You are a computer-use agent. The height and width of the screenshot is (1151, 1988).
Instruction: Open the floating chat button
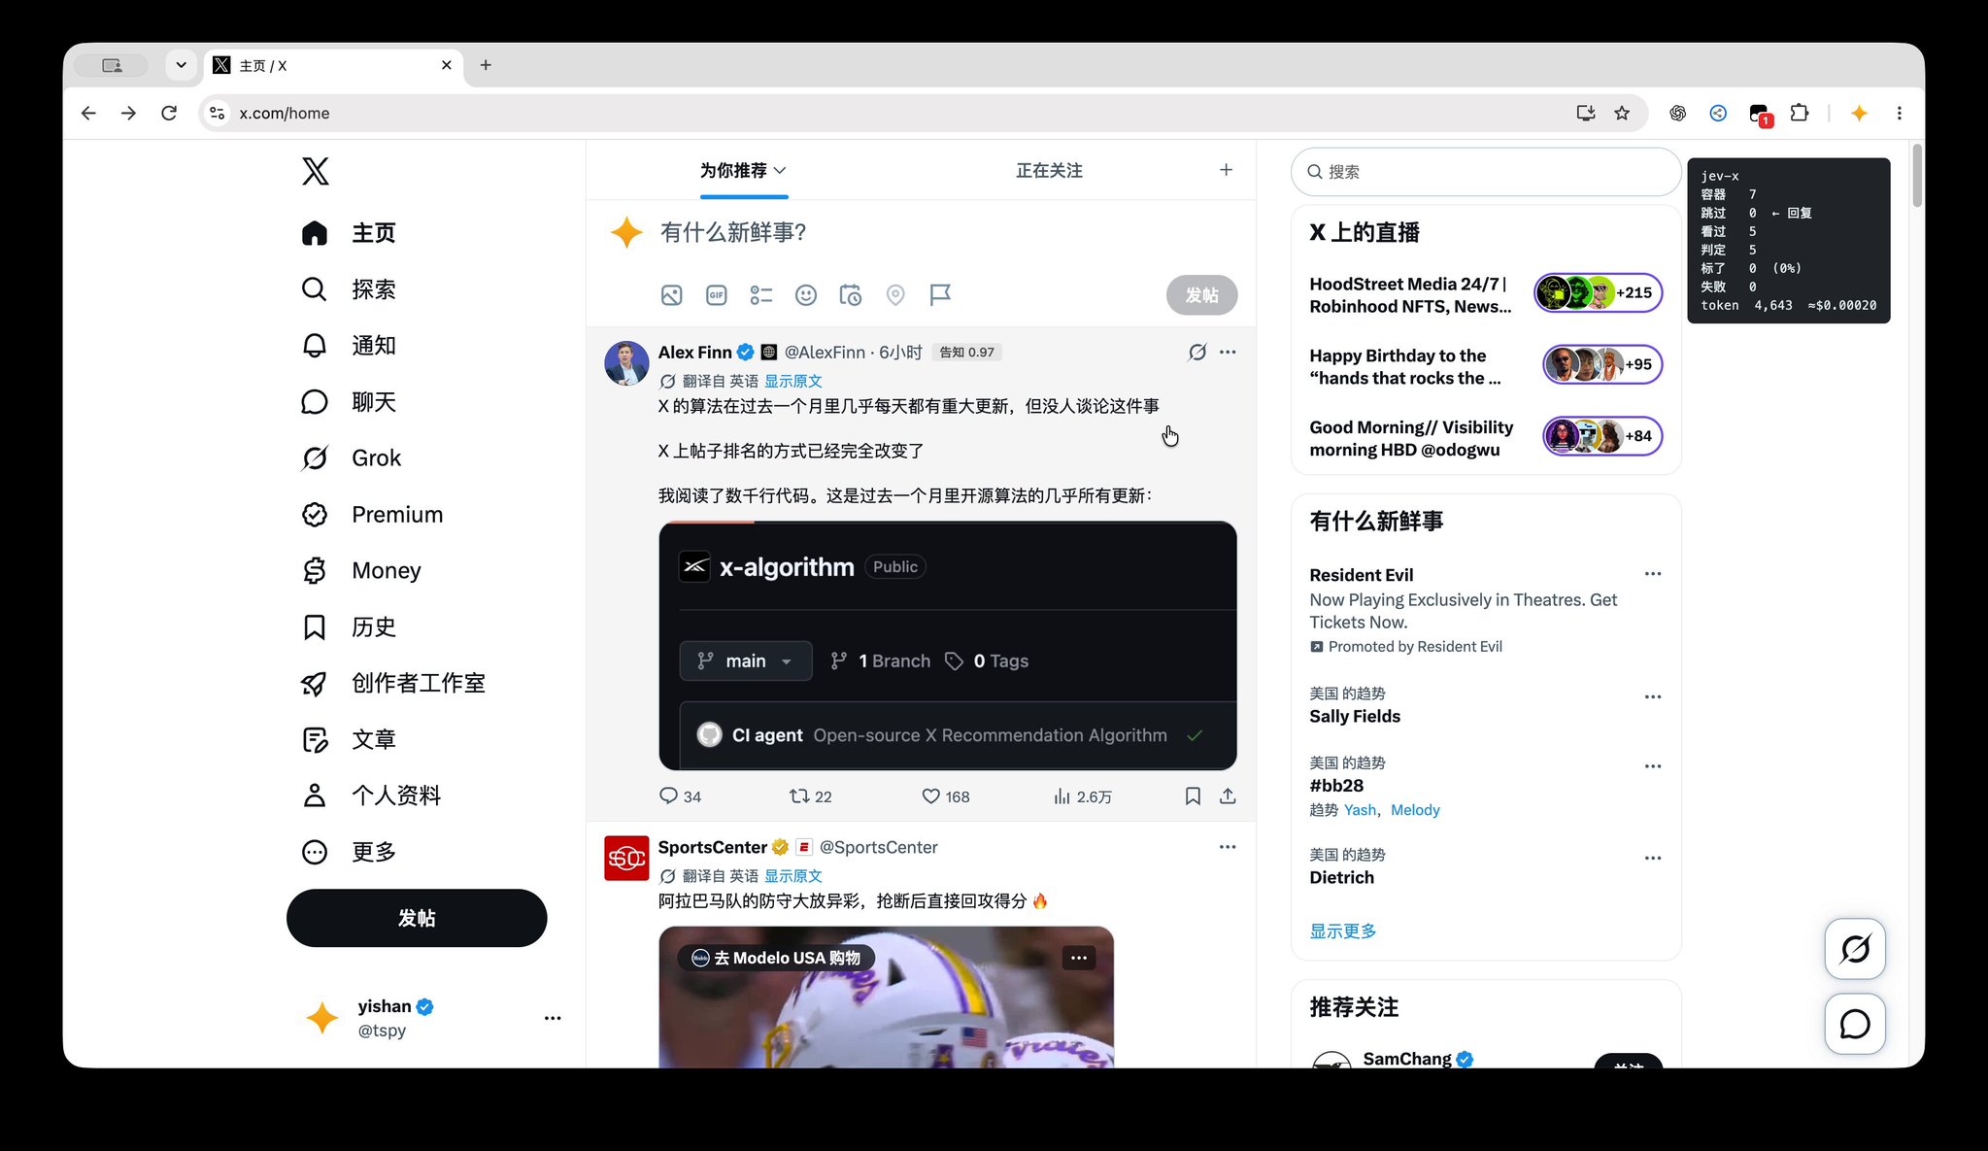1855,1024
